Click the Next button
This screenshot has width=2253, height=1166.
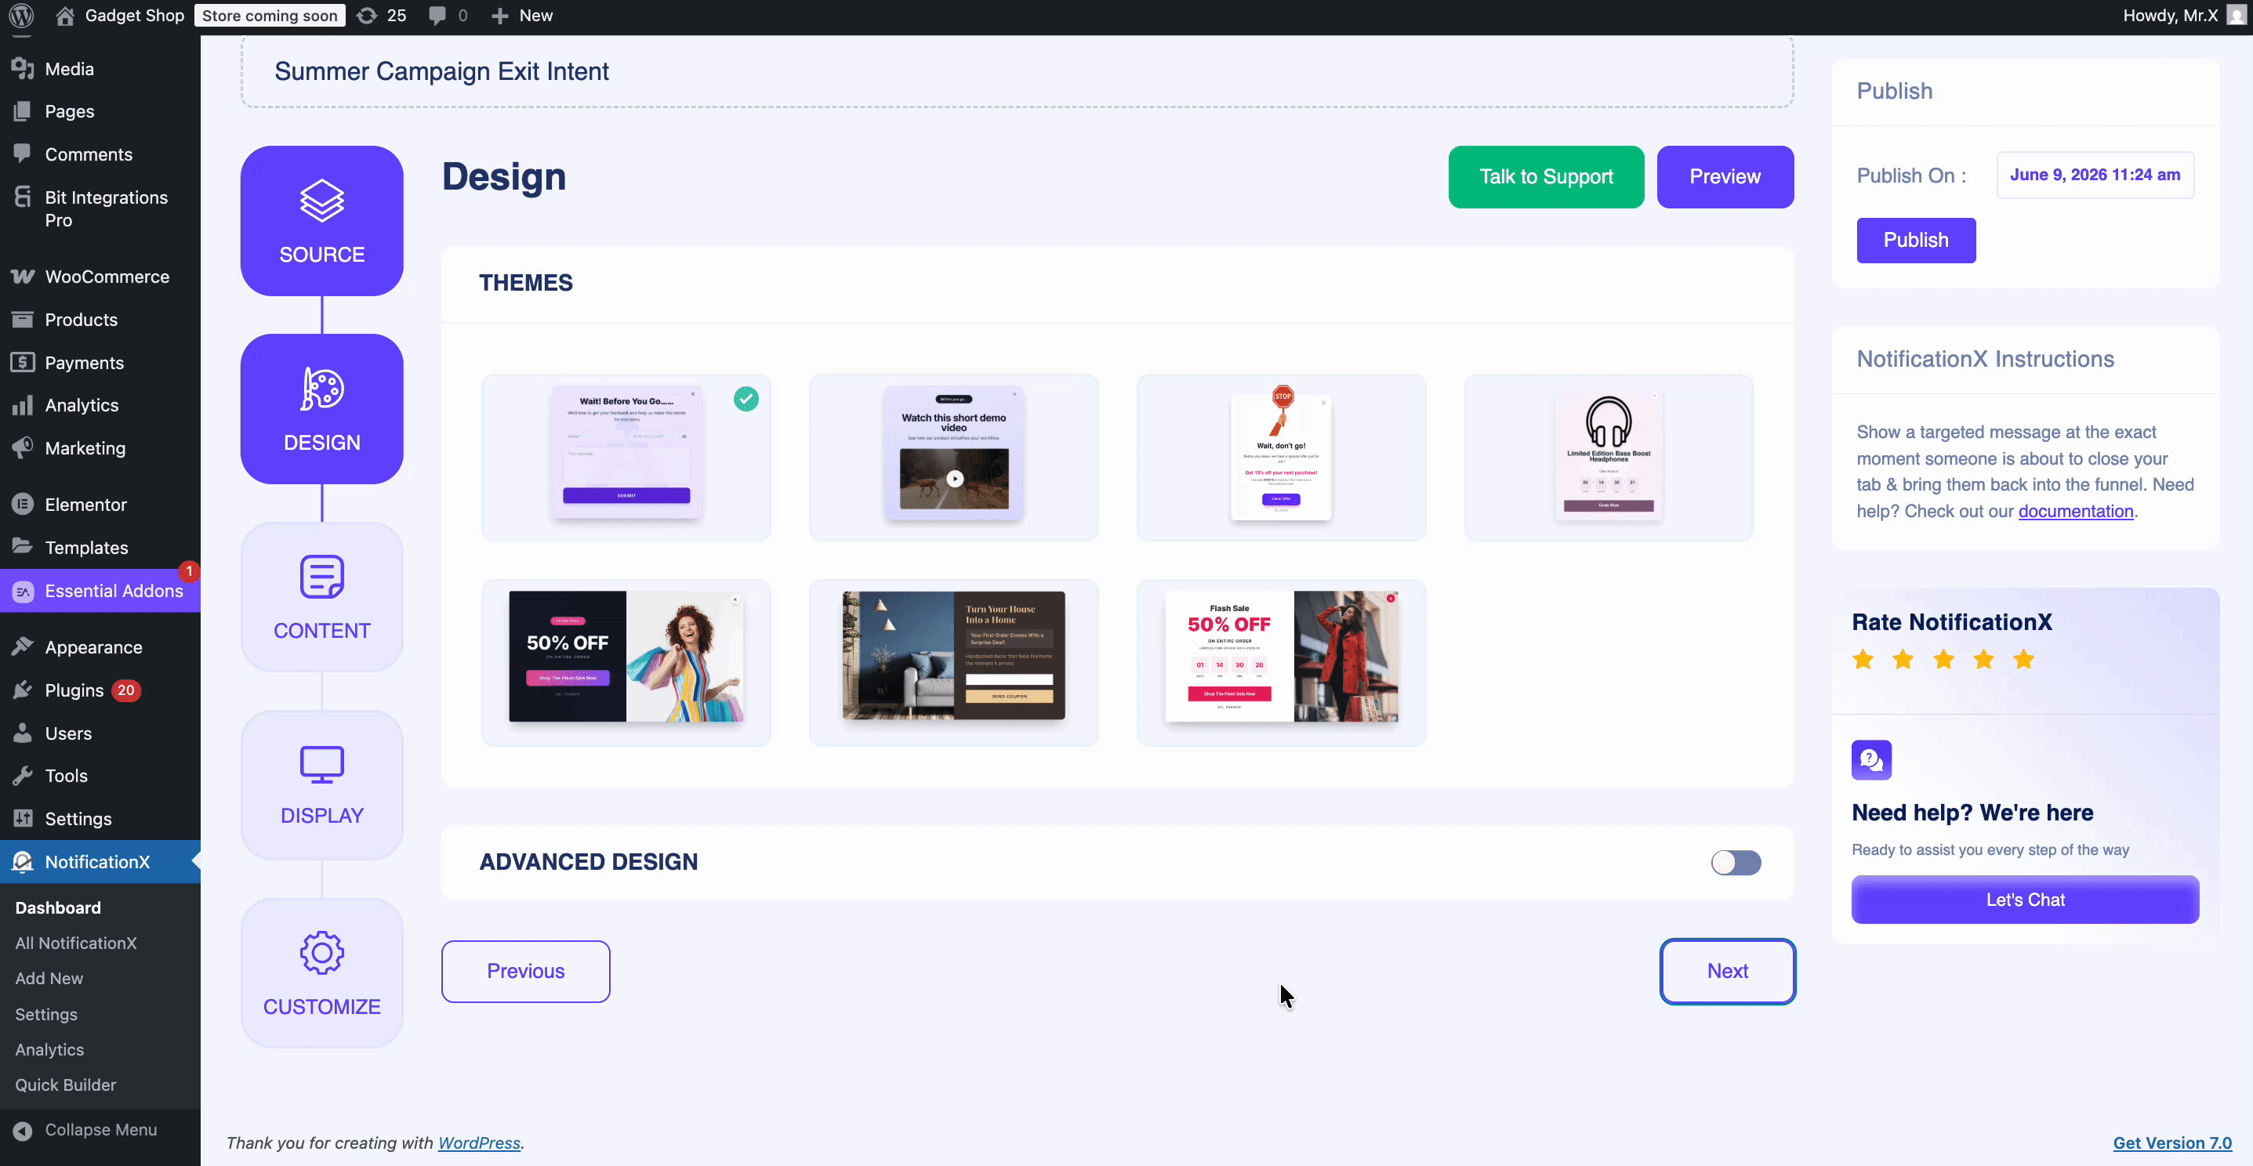coord(1727,971)
